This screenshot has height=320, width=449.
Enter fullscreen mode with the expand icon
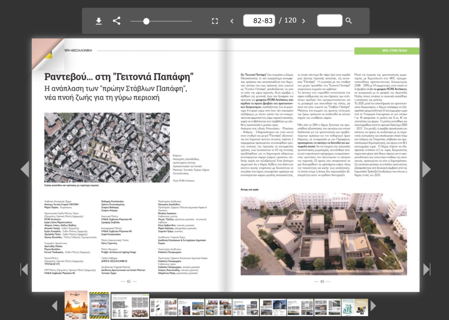point(215,21)
